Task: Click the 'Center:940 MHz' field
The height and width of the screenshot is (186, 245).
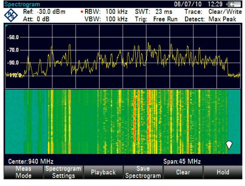Action: [x=31, y=161]
